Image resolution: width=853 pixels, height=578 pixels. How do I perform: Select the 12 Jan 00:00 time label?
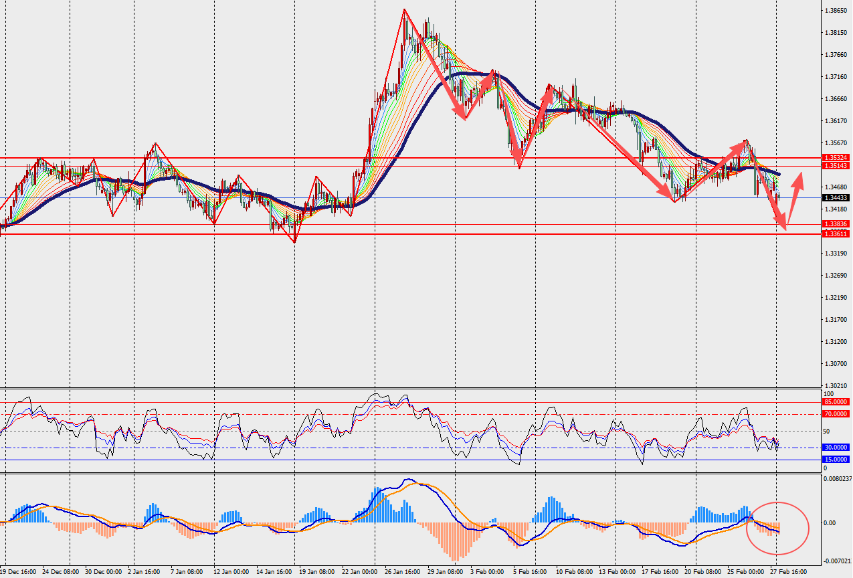[x=231, y=573]
